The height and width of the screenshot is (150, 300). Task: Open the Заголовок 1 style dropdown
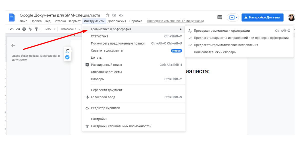pos(71,29)
